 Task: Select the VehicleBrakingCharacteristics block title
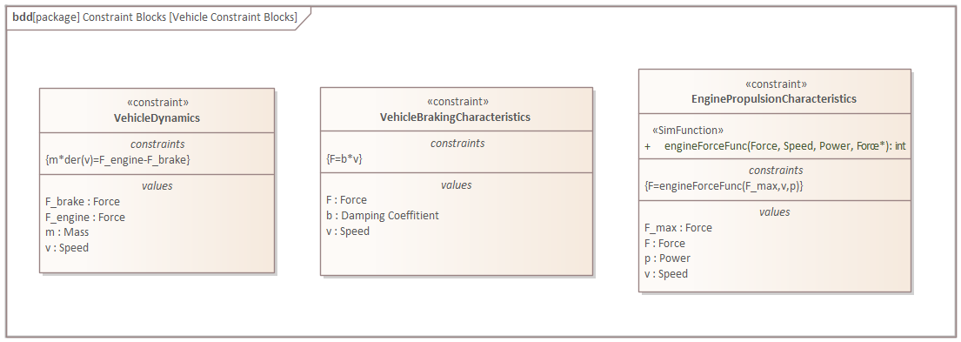click(456, 117)
